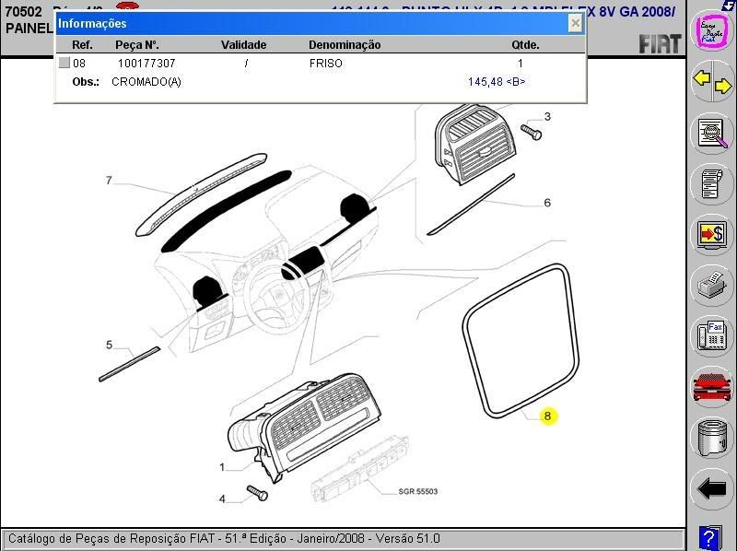Select callout number 6 on the diagram
Screen dimensions: 737x551
pyautogui.click(x=547, y=203)
